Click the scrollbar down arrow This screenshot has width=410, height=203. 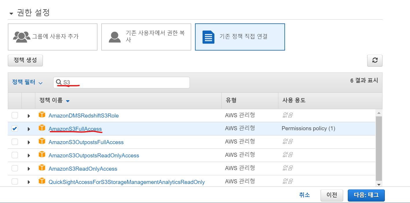coord(379,184)
